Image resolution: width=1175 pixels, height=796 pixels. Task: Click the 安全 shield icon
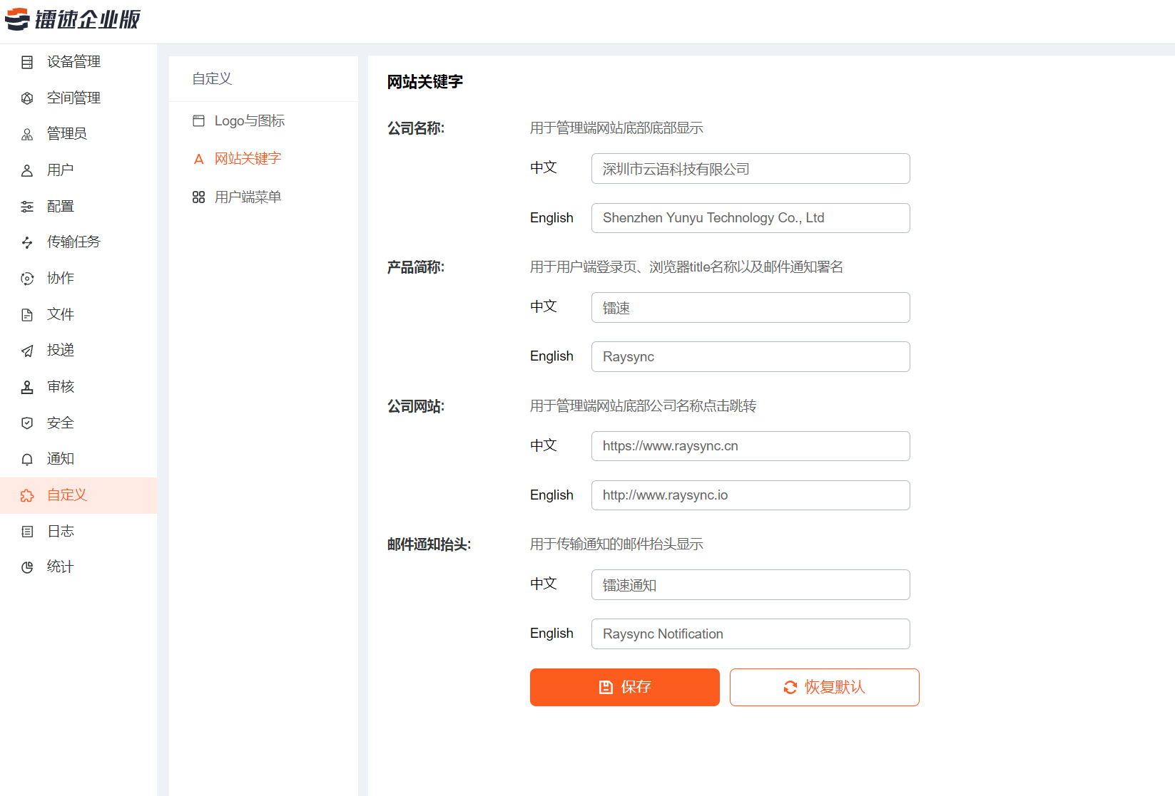pyautogui.click(x=27, y=423)
